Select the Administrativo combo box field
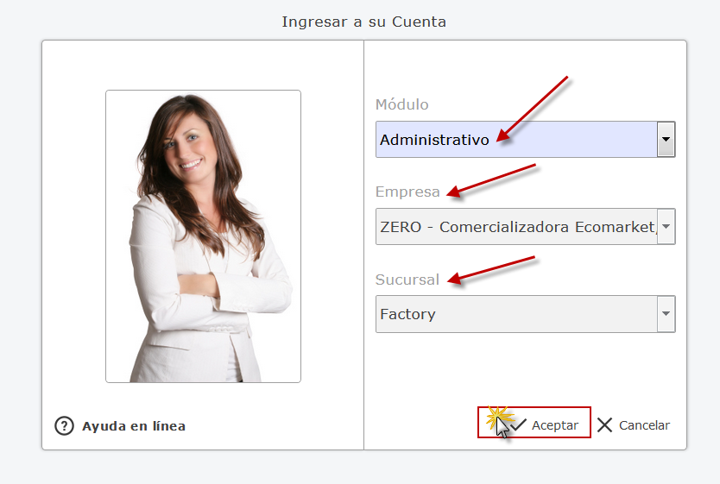720x484 pixels. tap(525, 139)
